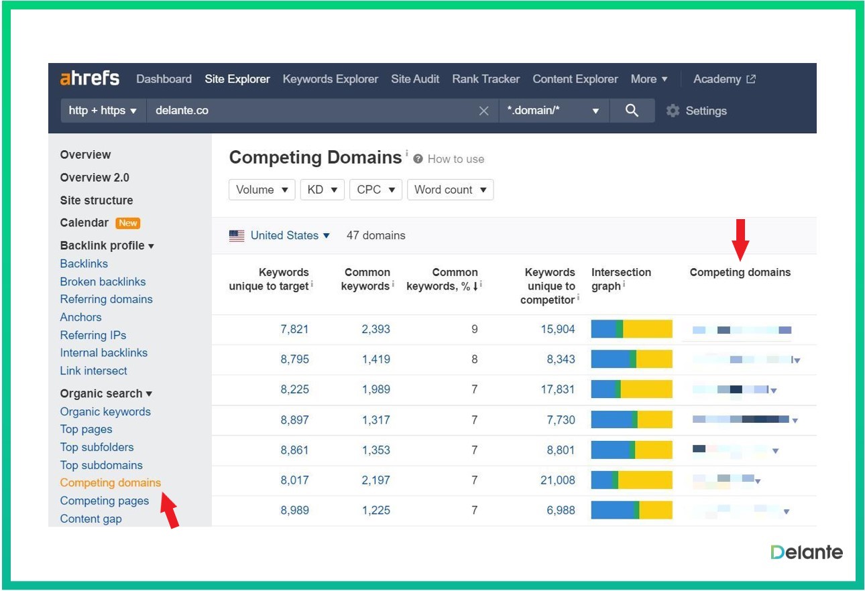Image resolution: width=865 pixels, height=591 pixels.
Task: Open 15,904 competitor keywords value
Action: tap(558, 330)
